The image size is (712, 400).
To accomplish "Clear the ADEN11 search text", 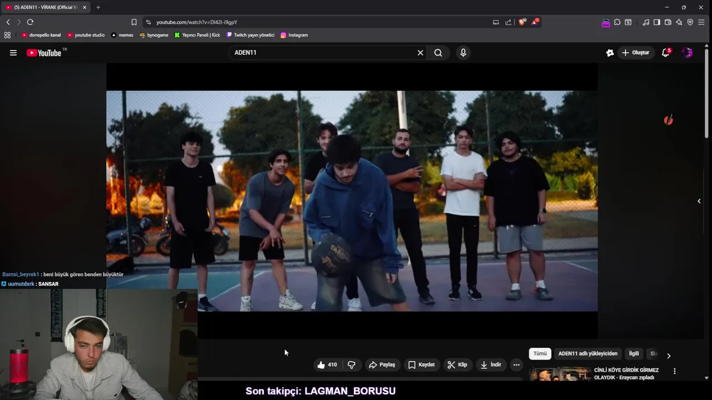I will (x=421, y=53).
